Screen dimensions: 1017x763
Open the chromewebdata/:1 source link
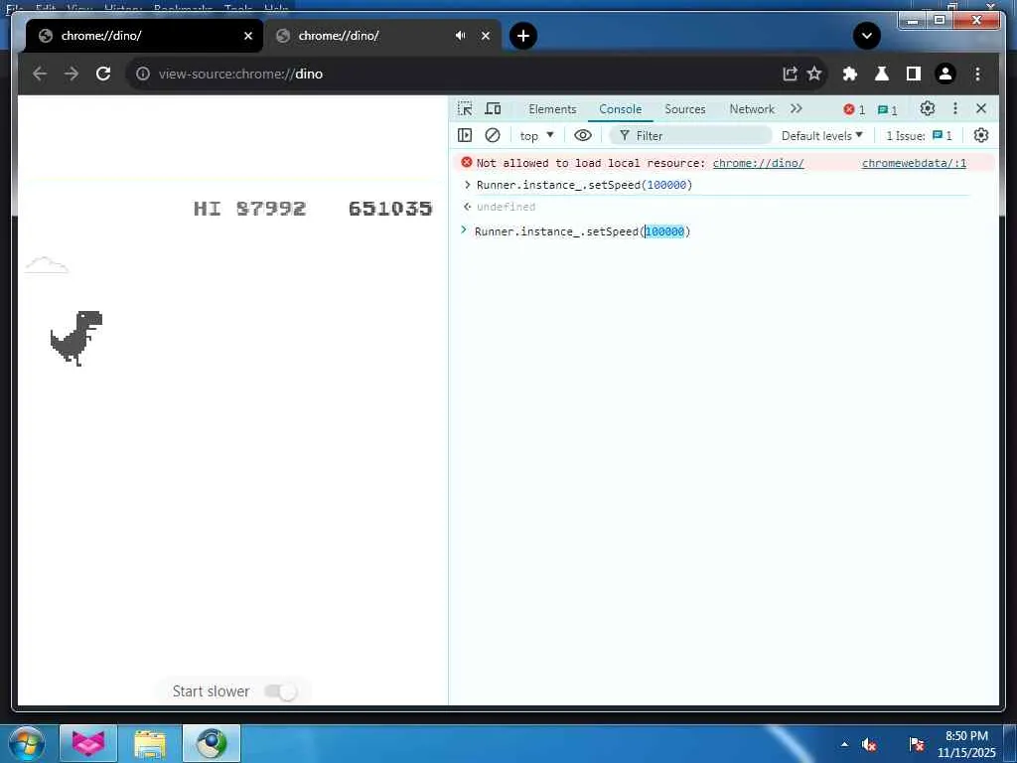914,163
